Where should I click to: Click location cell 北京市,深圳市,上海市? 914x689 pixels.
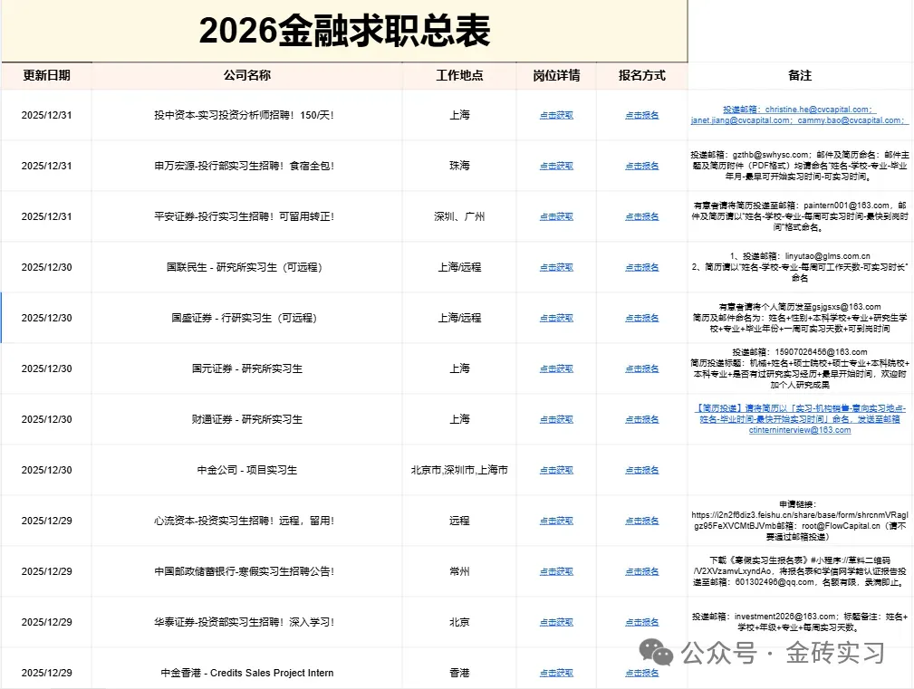tap(459, 470)
